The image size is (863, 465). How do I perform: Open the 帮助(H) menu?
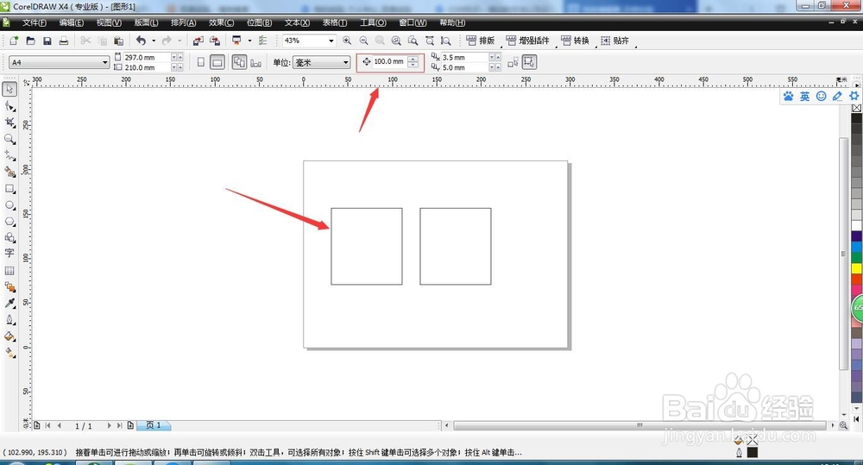pos(452,22)
